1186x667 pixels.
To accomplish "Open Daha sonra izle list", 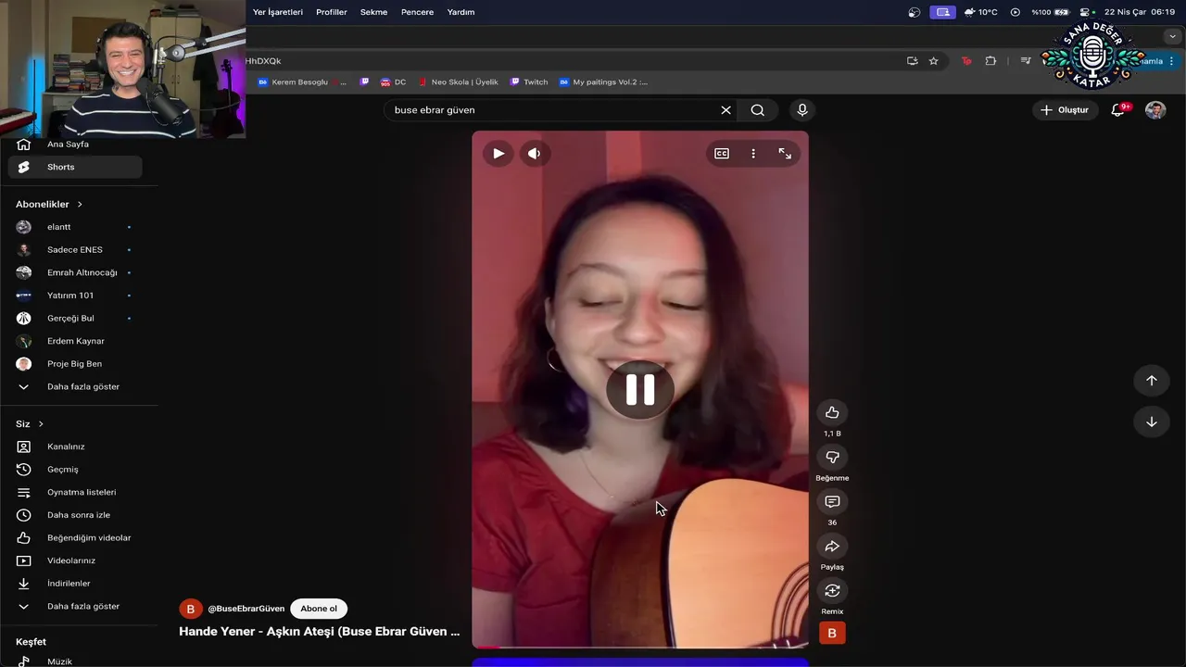I will [x=75, y=515].
